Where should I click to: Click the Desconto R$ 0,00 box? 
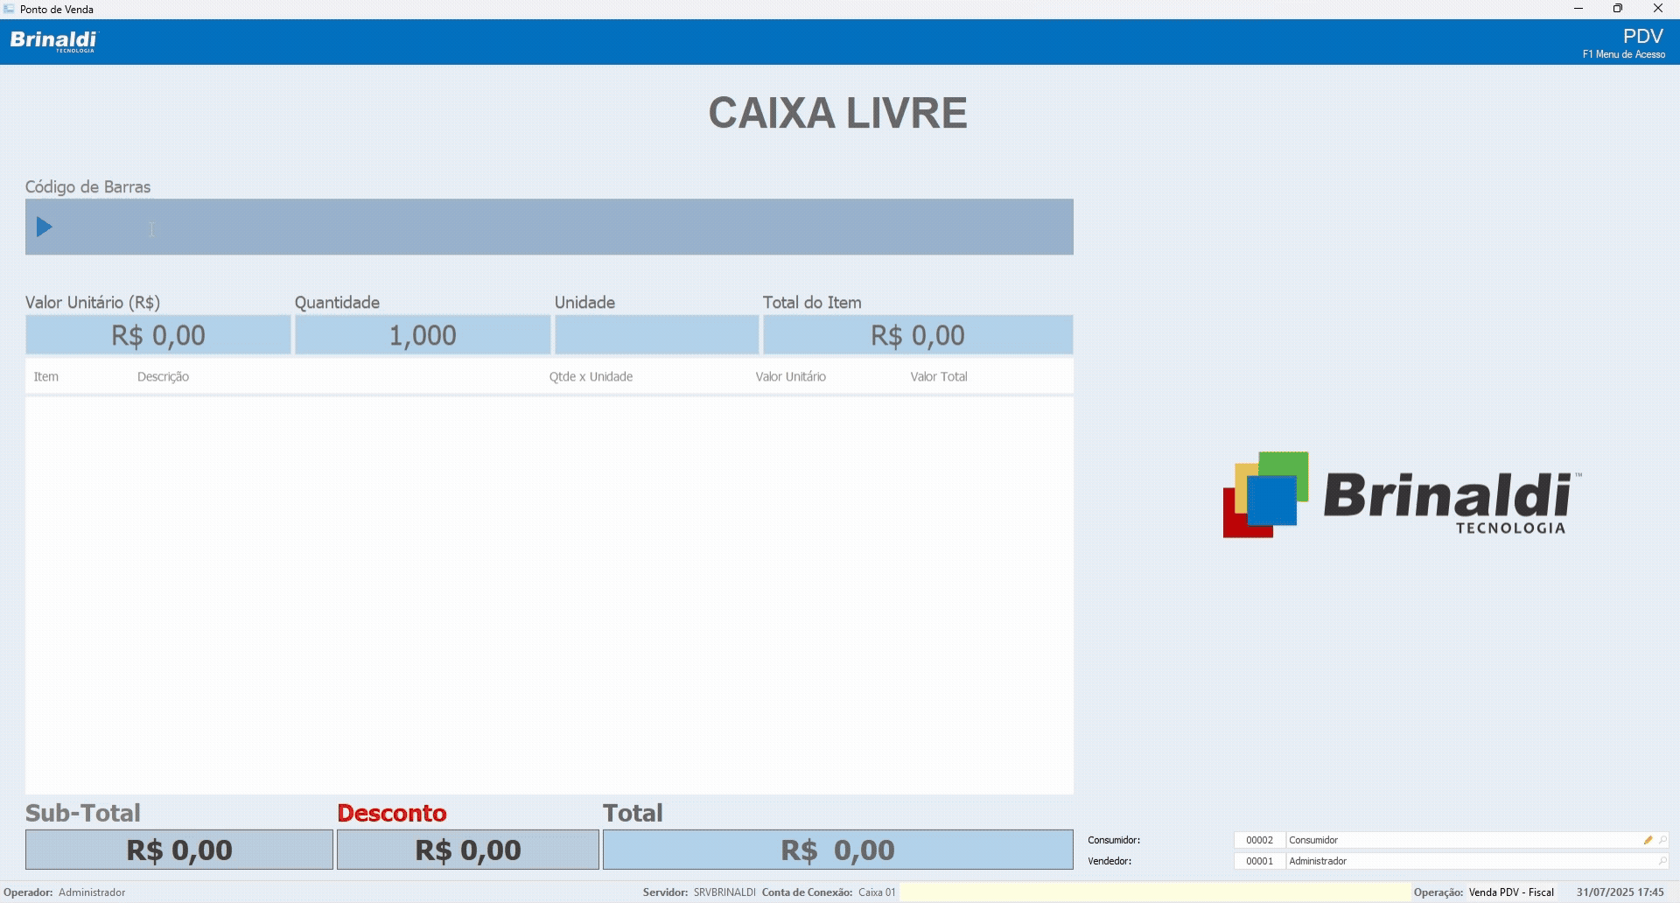tap(468, 850)
